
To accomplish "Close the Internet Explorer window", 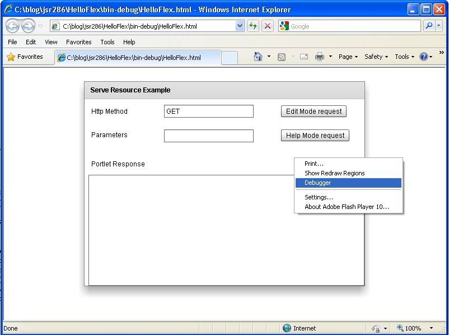I will point(439,10).
